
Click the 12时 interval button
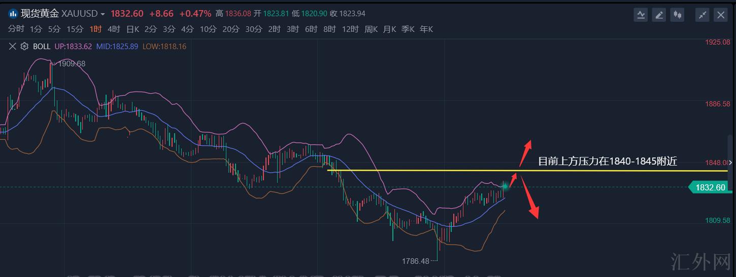350,29
